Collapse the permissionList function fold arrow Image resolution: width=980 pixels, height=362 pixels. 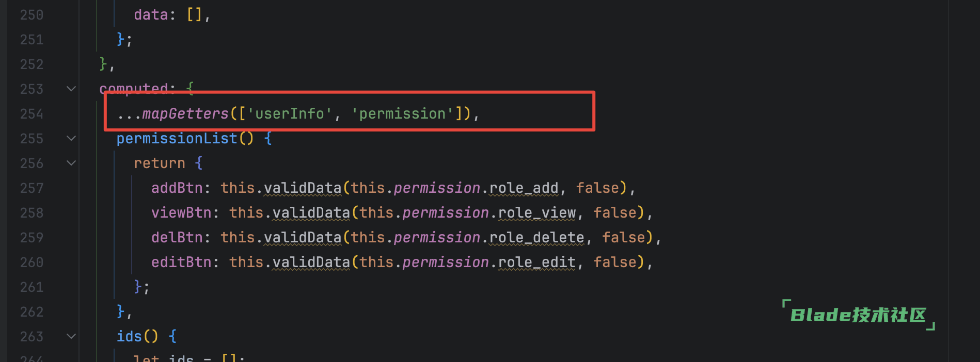[71, 138]
